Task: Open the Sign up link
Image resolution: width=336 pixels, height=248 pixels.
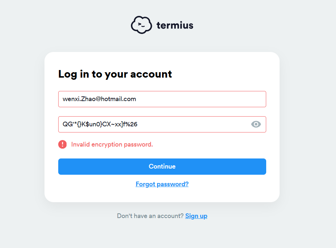Action: (x=196, y=216)
